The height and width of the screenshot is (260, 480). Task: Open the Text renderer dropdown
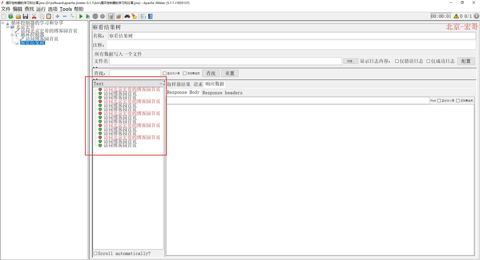pos(128,84)
